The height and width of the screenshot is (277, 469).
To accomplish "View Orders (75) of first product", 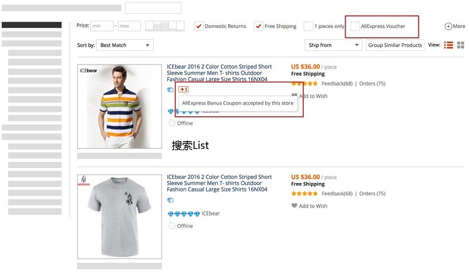I will click(x=372, y=84).
